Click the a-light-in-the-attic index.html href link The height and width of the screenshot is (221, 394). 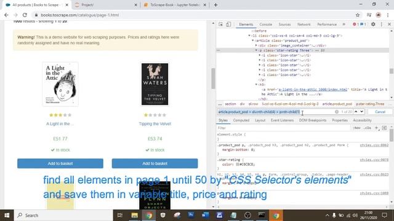click(x=313, y=90)
